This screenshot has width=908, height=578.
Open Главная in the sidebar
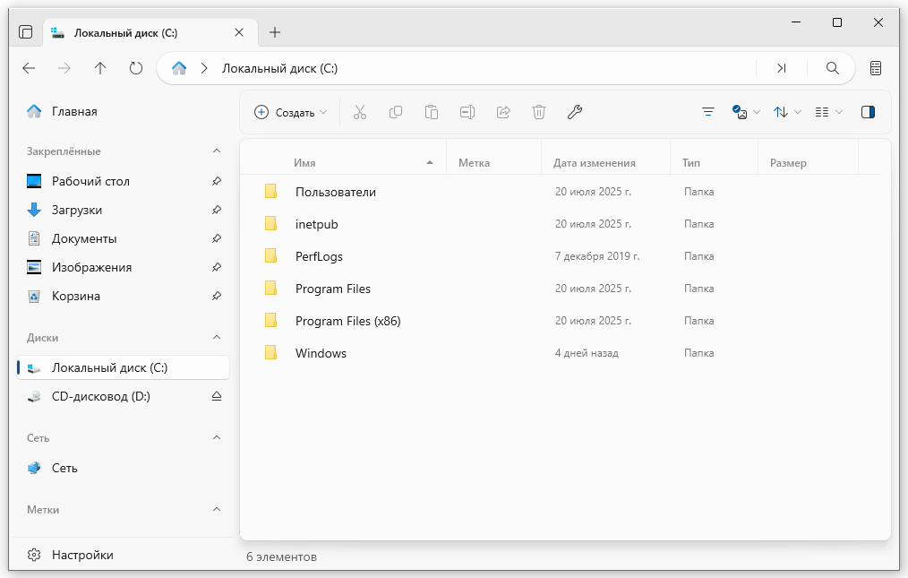pos(123,111)
